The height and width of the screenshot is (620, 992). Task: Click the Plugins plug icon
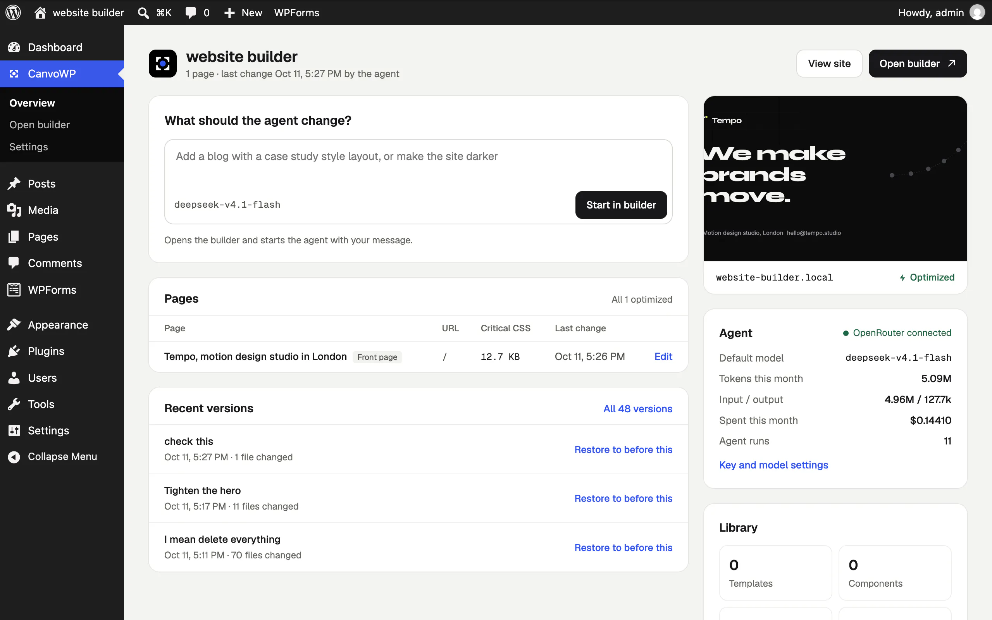[x=14, y=351]
